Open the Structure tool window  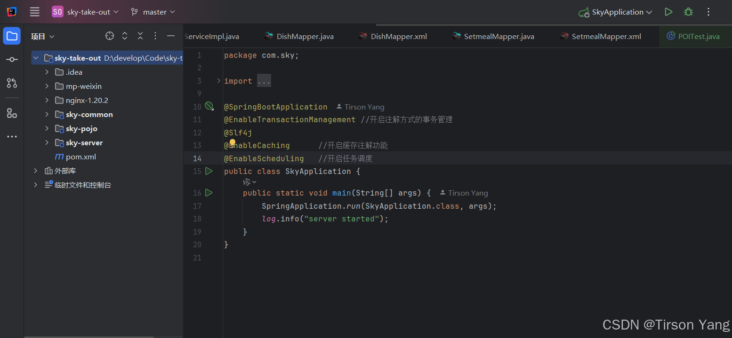(12, 113)
